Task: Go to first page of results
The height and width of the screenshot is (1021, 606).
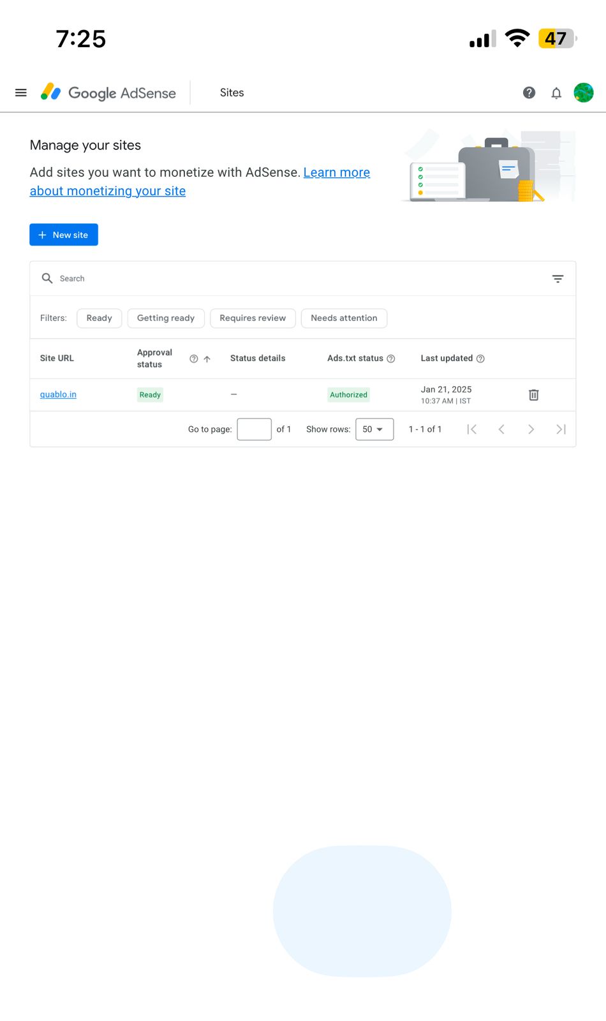Action: 472,429
